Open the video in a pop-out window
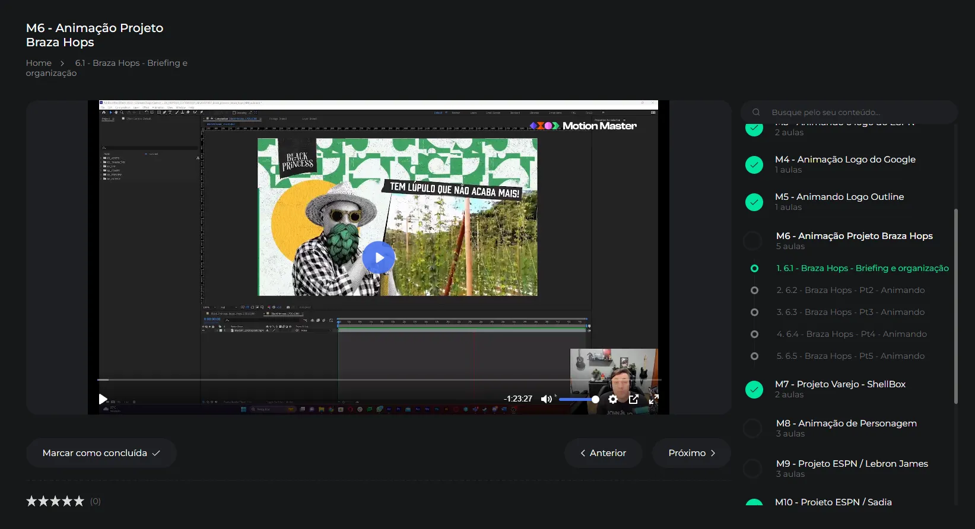Screen dimensions: 975x529 coord(634,399)
